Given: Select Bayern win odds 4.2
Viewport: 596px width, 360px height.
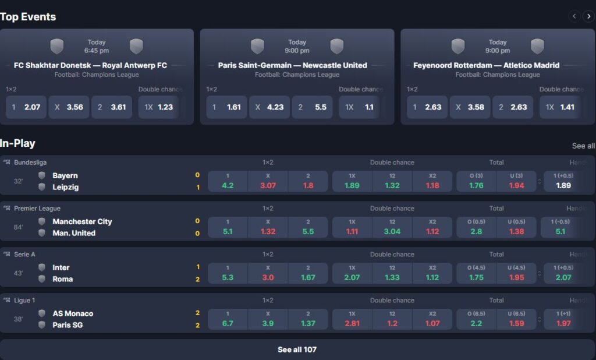Looking at the screenshot, I should pyautogui.click(x=228, y=181).
